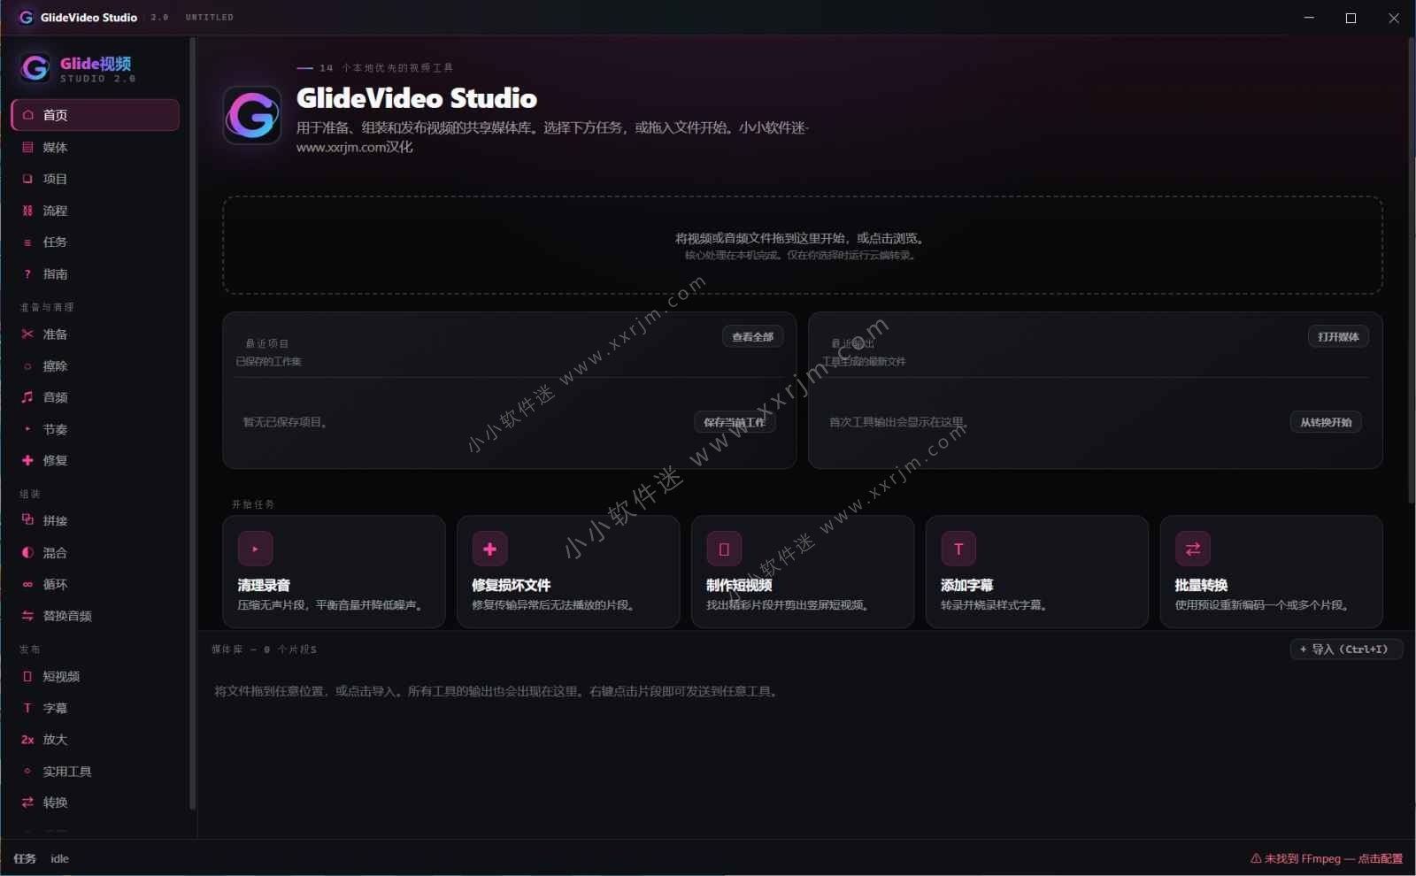
Task: Click the 暂无已保存项目 empty state text
Action: pos(286,422)
